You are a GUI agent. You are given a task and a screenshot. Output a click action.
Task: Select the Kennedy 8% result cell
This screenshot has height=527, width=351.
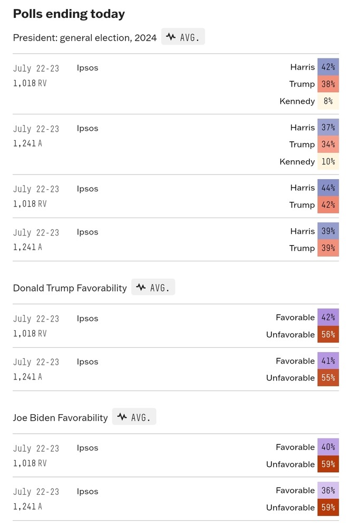328,101
